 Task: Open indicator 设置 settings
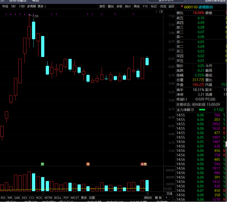[92, 198]
